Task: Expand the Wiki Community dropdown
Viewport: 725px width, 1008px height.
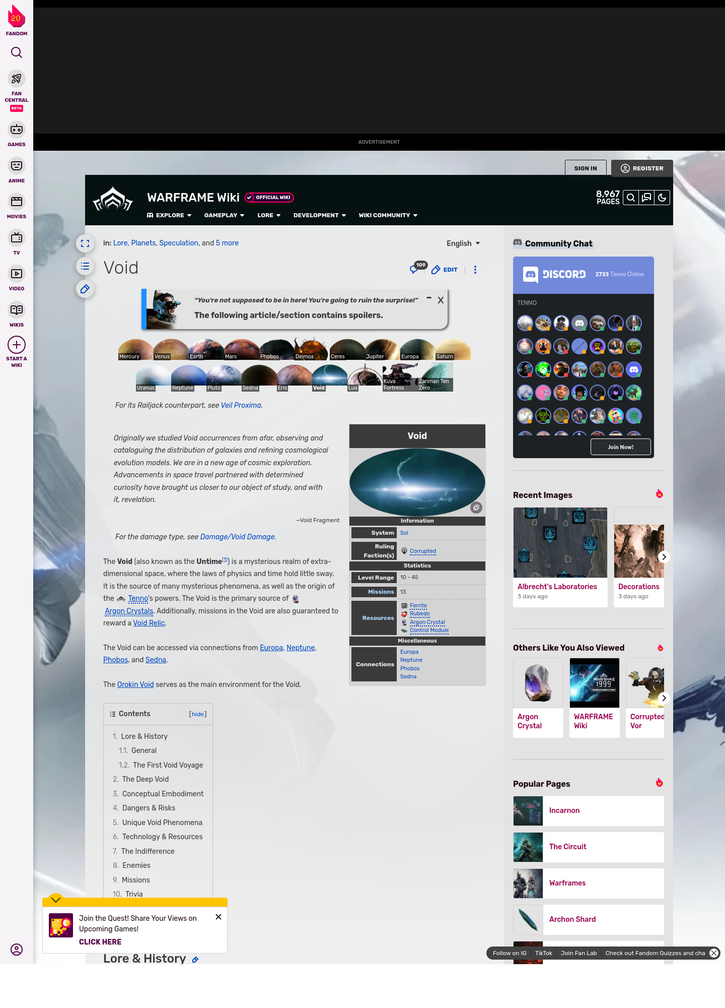Action: (388, 215)
